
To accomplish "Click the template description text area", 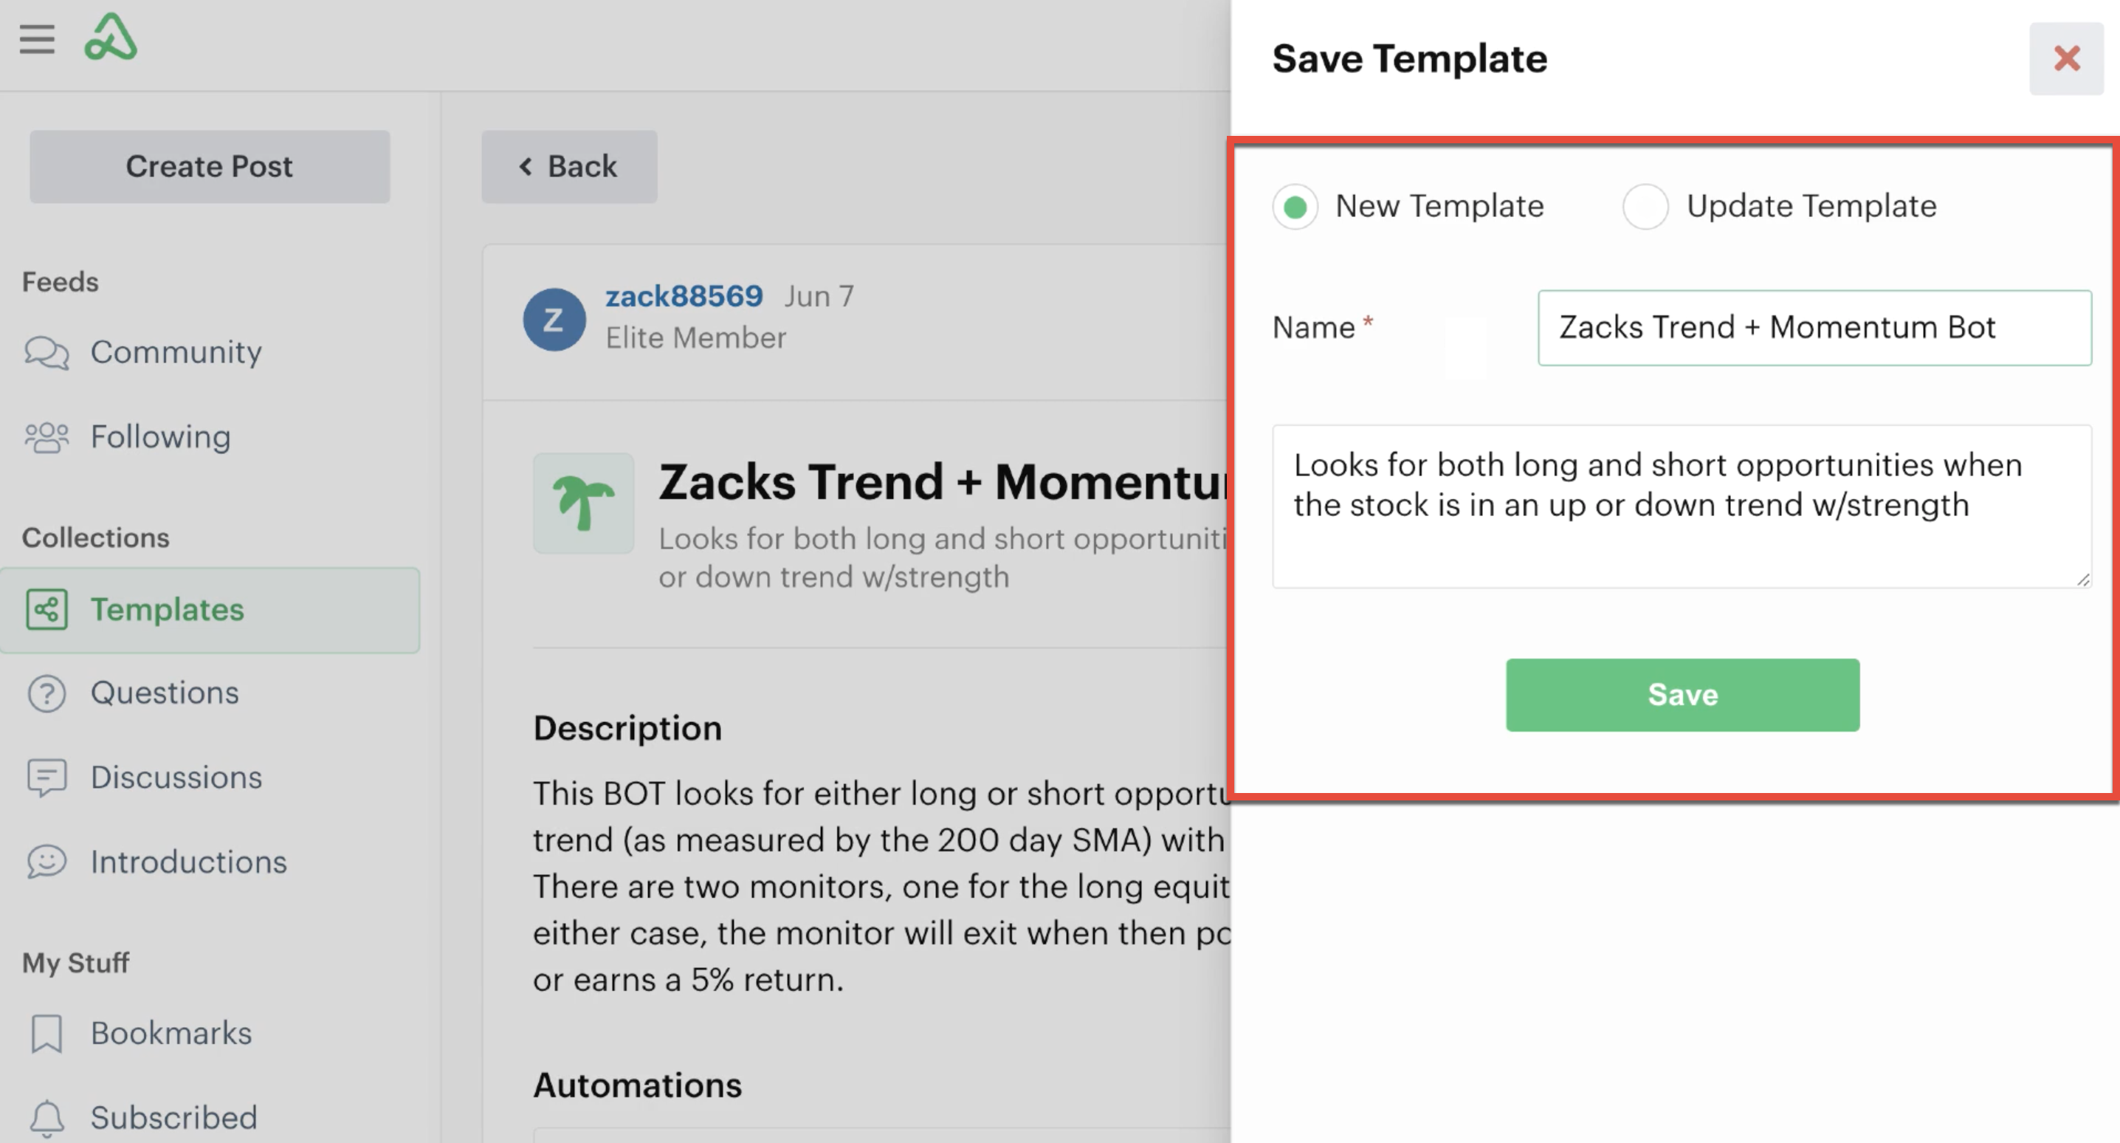I will (x=1682, y=507).
